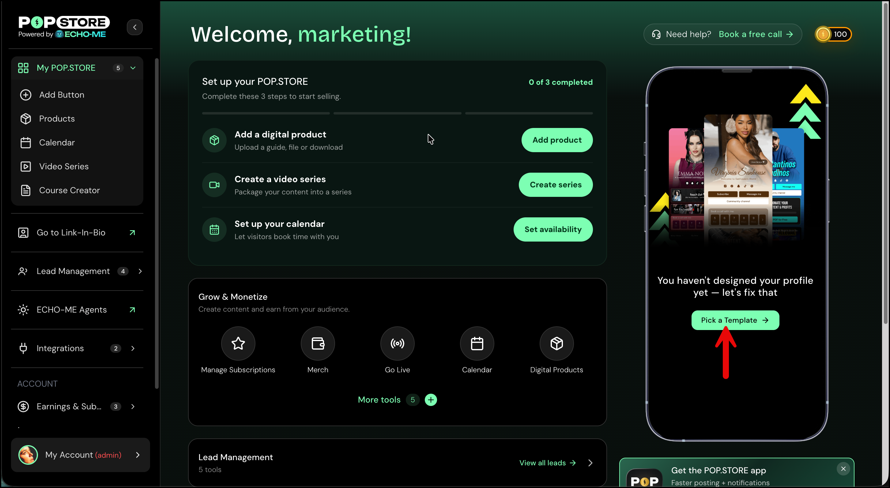Click the My Account avatar picture
Screen dimensions: 890x488
click(x=28, y=455)
